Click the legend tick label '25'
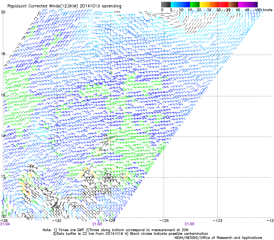This screenshot has height=240, width=274. 209,10
